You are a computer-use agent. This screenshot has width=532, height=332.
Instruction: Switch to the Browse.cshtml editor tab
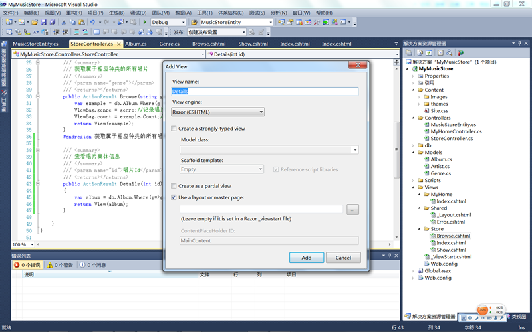[x=209, y=44]
